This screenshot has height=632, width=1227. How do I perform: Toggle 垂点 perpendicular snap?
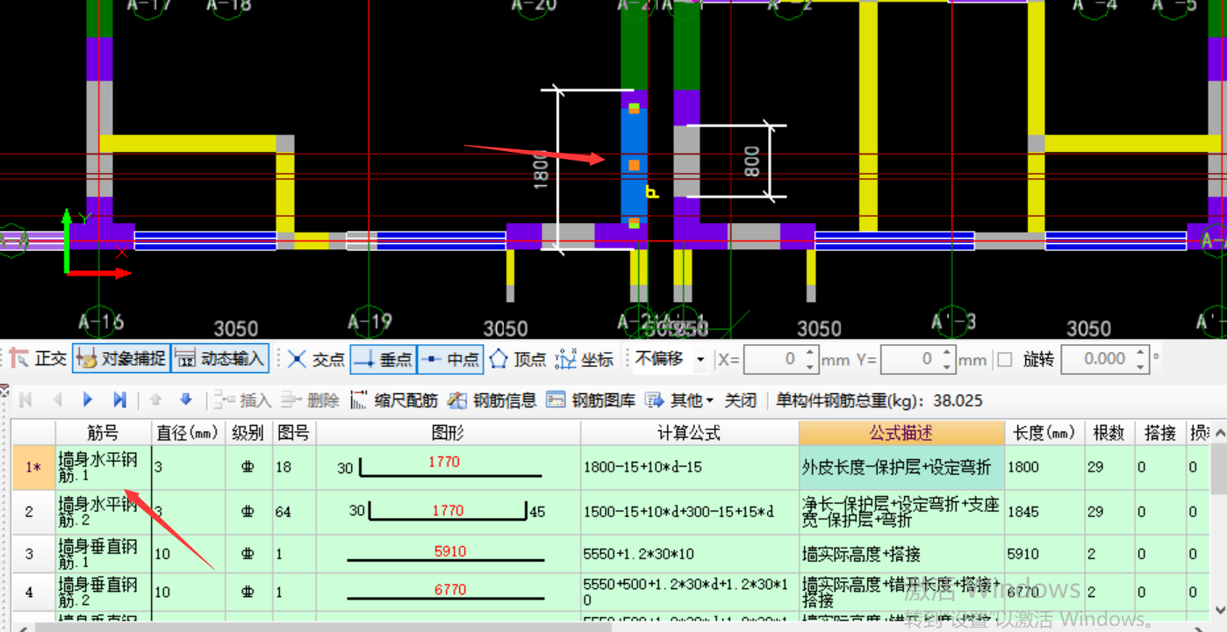(383, 359)
